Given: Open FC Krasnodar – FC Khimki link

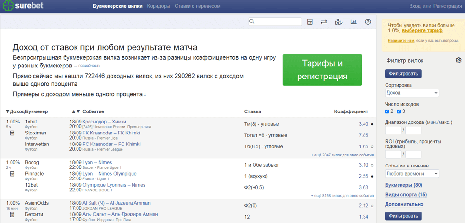Looking at the screenshot, I should (111, 144).
